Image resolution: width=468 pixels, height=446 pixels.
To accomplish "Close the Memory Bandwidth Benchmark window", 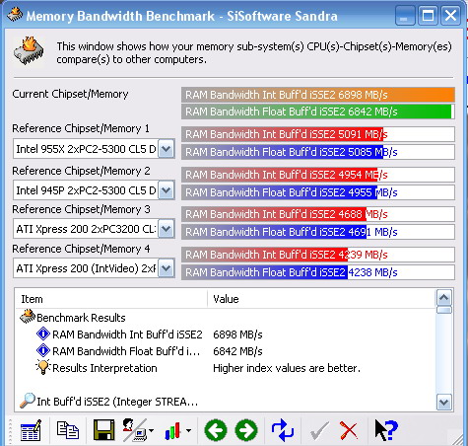I will tap(450, 16).
